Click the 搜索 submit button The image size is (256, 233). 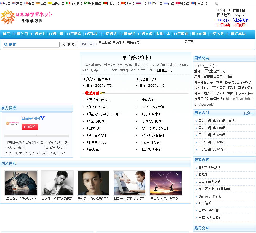tap(68, 44)
